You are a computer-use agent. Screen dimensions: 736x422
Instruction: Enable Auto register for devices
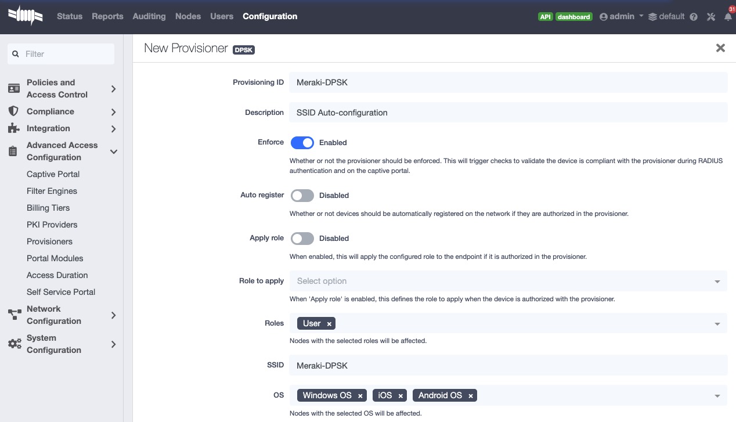point(302,195)
